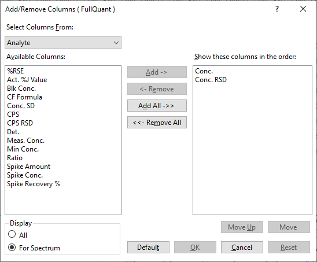The height and width of the screenshot is (262, 317).
Task: Click the Default button
Action: point(148,247)
